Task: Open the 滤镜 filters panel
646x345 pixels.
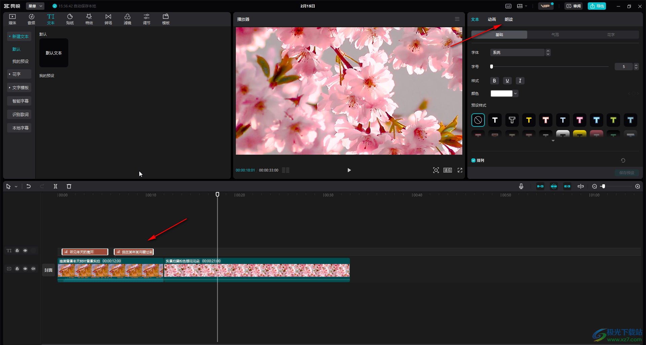Action: pyautogui.click(x=128, y=19)
